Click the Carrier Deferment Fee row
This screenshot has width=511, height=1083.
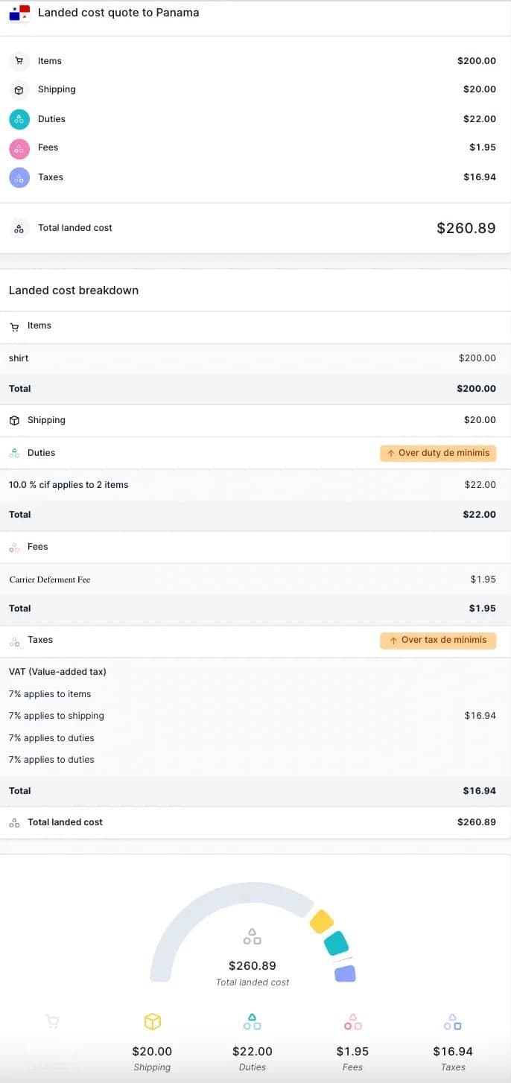pos(256,579)
